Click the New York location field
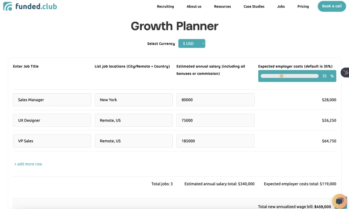349x209 pixels. click(x=133, y=100)
